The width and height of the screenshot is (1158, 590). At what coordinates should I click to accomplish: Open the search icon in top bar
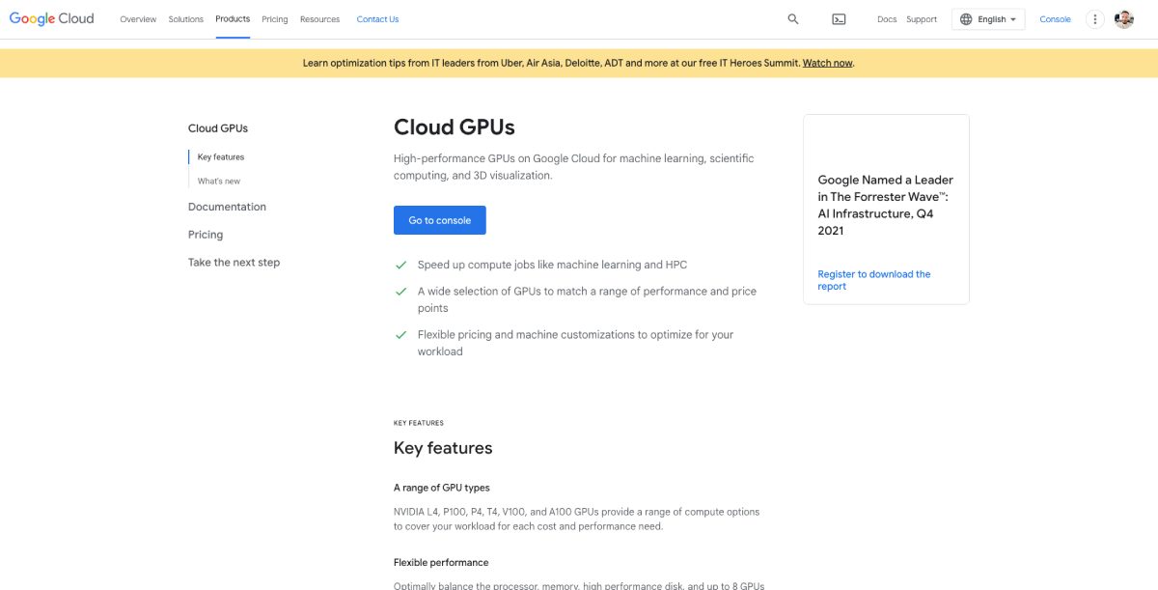792,18
